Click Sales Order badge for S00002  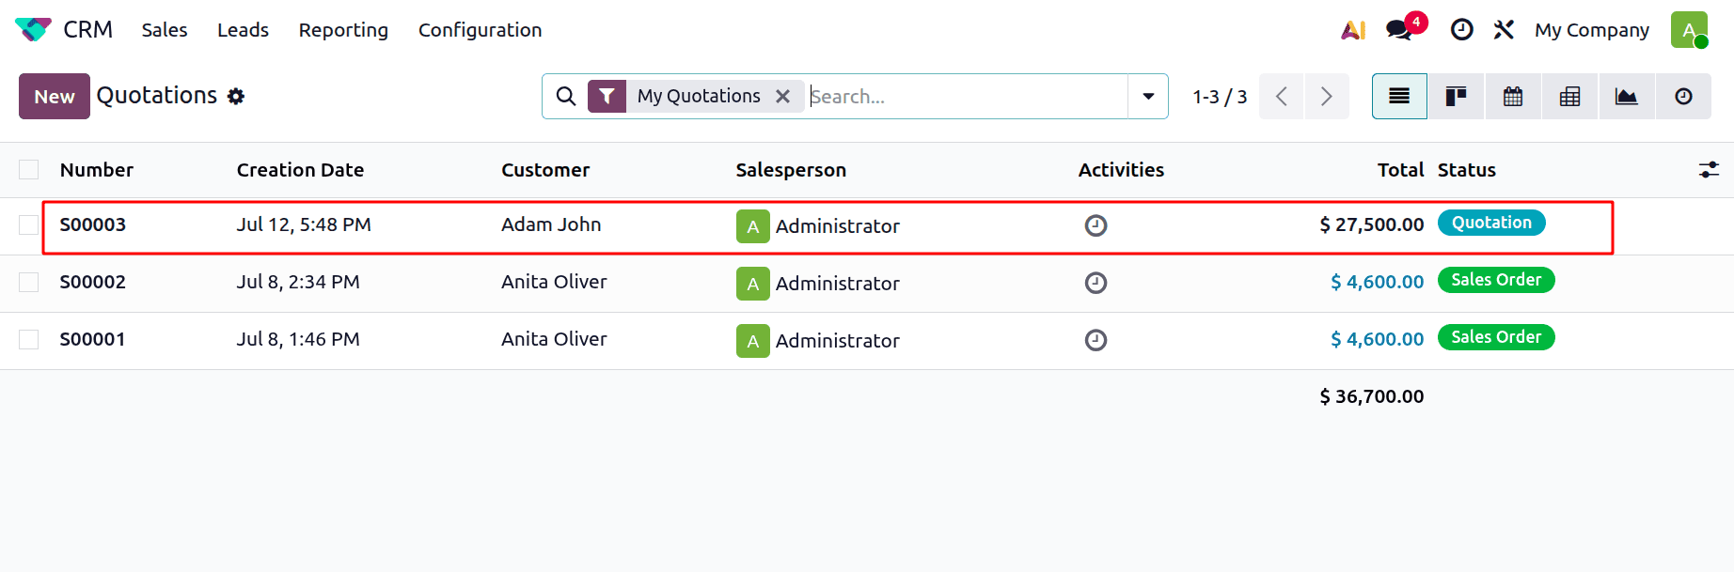coord(1496,280)
